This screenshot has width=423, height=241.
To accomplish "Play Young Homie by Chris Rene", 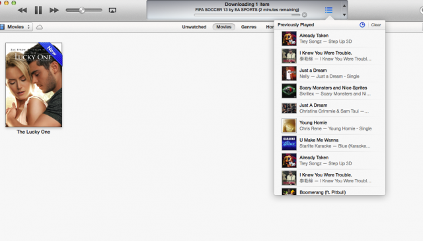I will pyautogui.click(x=330, y=126).
